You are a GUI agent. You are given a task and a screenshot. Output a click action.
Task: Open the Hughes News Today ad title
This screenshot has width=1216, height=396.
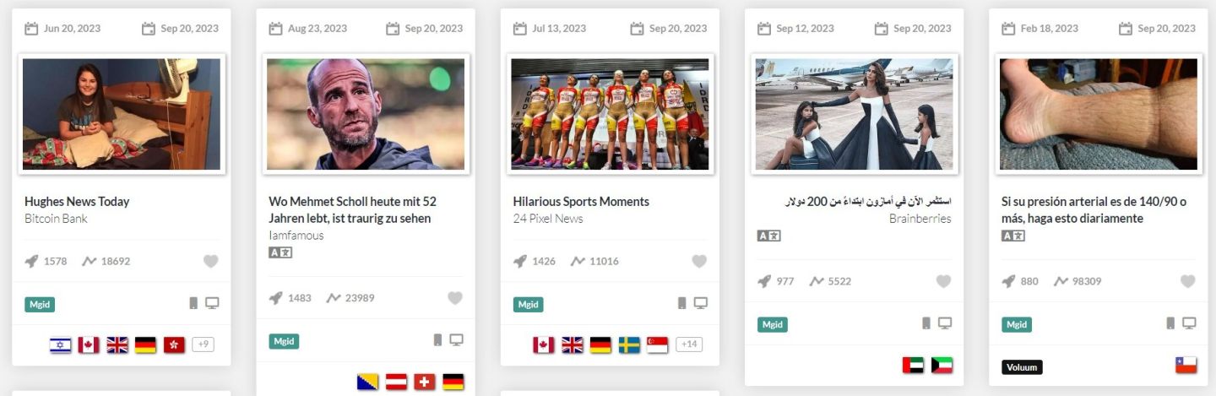[77, 202]
